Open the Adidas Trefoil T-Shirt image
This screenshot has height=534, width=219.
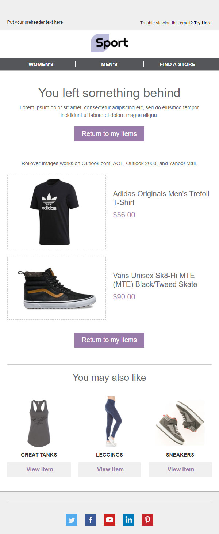[x=56, y=212]
